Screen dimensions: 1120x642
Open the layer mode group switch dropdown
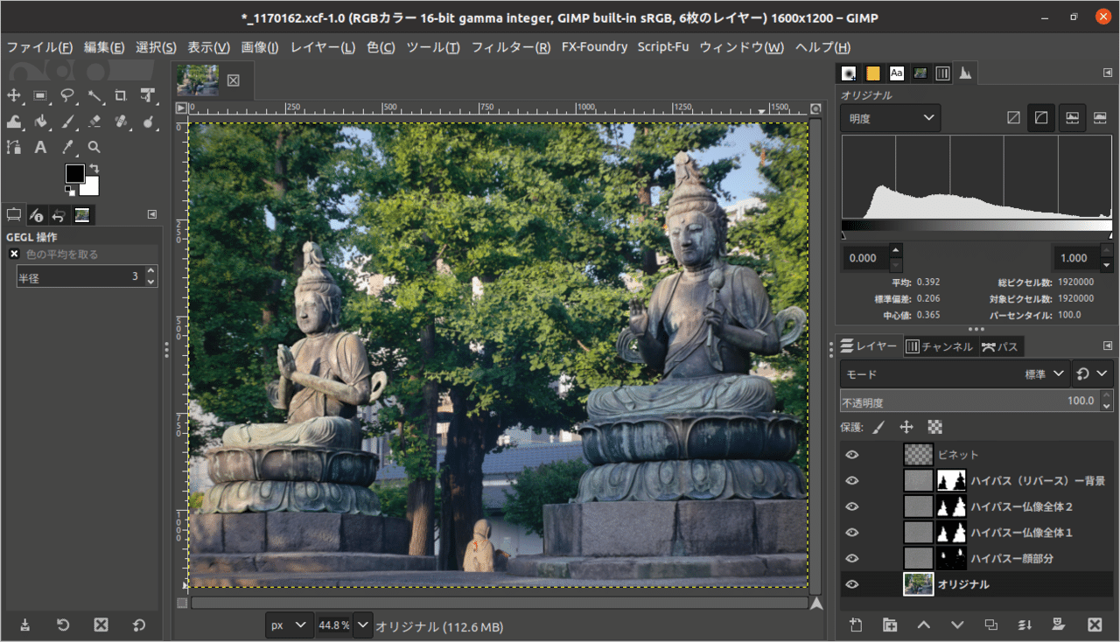point(1093,373)
